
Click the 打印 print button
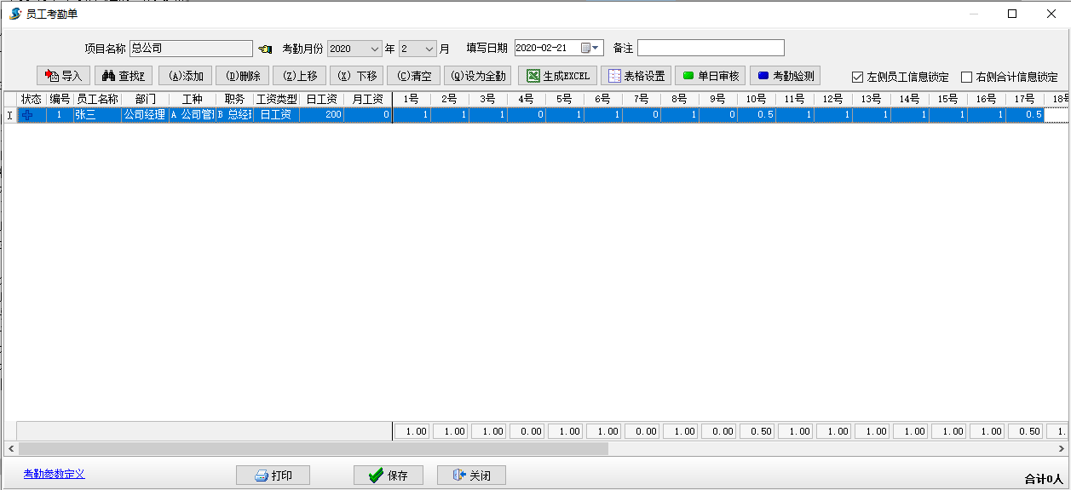pos(273,476)
